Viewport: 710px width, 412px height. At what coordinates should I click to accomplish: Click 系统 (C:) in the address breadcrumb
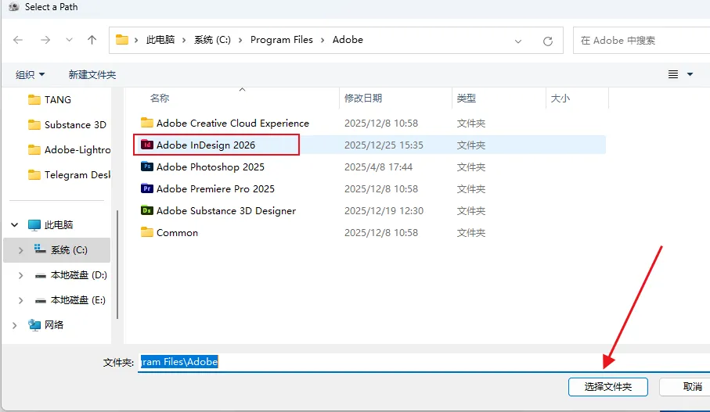pyautogui.click(x=212, y=40)
